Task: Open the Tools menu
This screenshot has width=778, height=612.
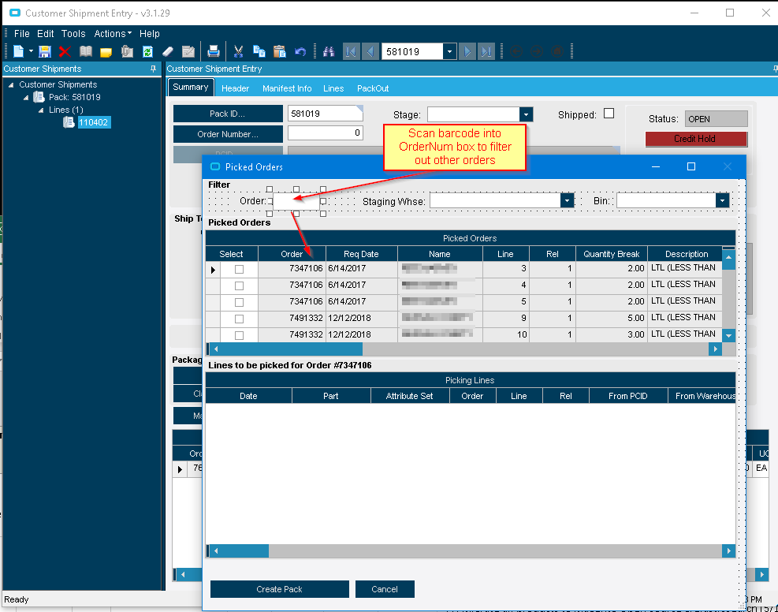Action: tap(73, 34)
